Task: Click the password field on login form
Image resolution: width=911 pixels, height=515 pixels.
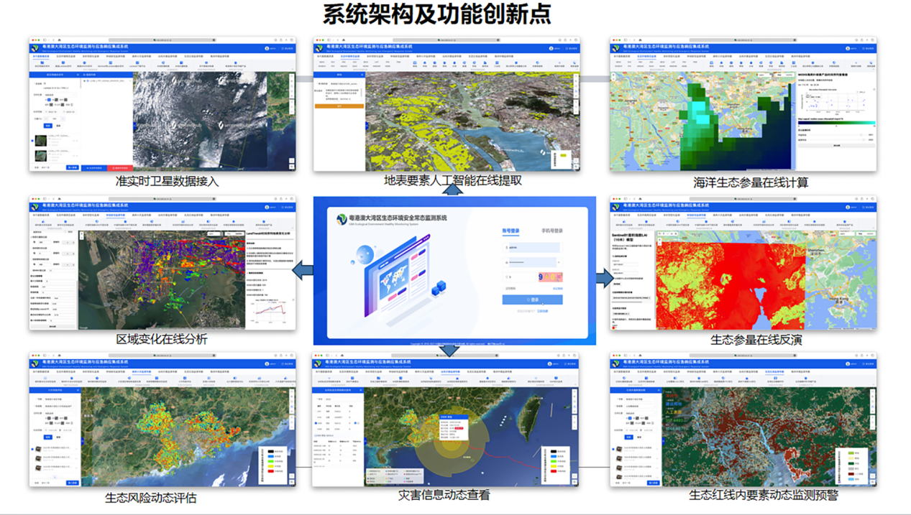Action: click(532, 262)
